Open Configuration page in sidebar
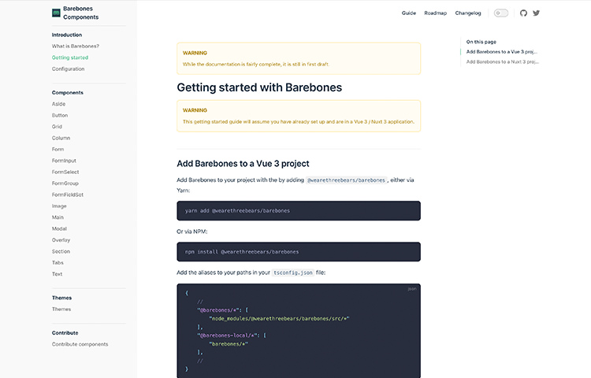Image resolution: width=591 pixels, height=378 pixels. tap(69, 69)
